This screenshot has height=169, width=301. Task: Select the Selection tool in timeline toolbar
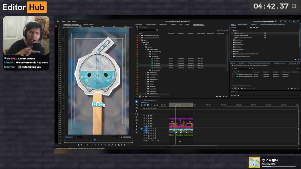[x=137, y=102]
